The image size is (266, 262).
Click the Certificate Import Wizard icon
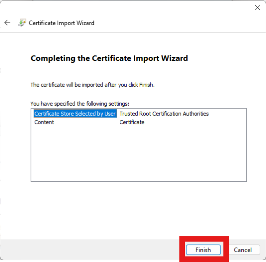pos(22,23)
